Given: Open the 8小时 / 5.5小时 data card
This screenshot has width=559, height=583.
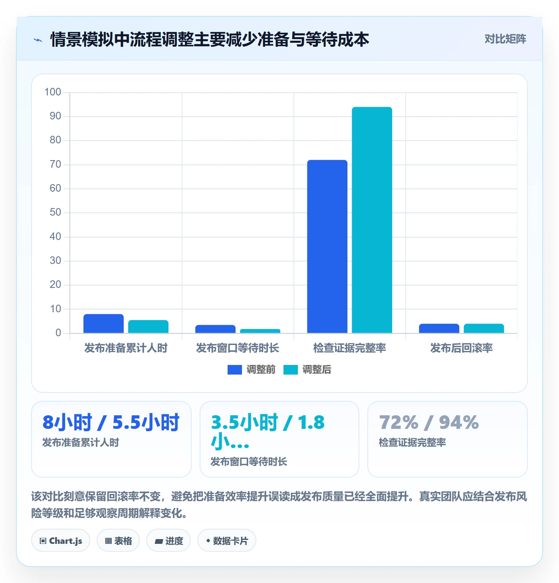Looking at the screenshot, I should (111, 439).
